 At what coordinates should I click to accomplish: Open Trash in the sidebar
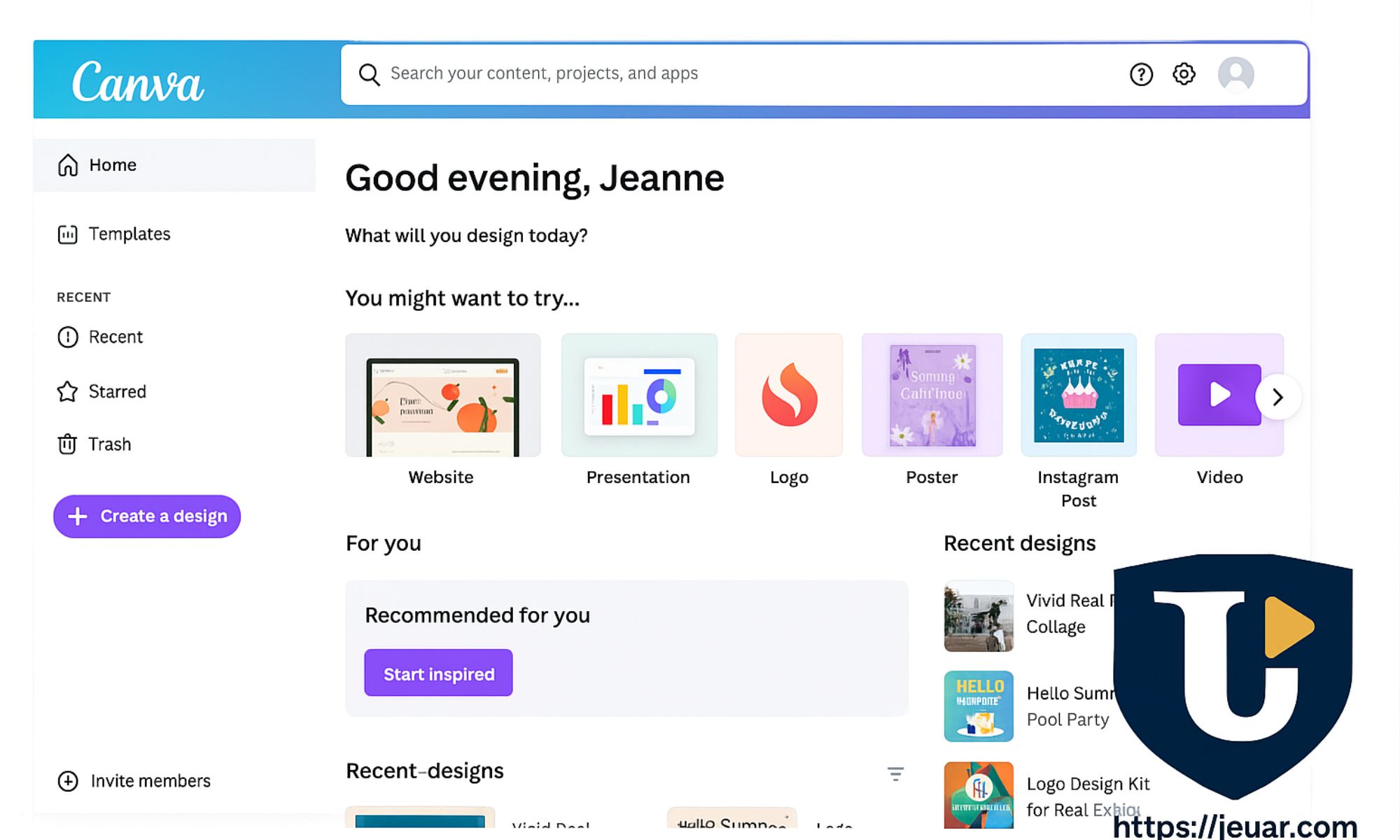point(109,444)
